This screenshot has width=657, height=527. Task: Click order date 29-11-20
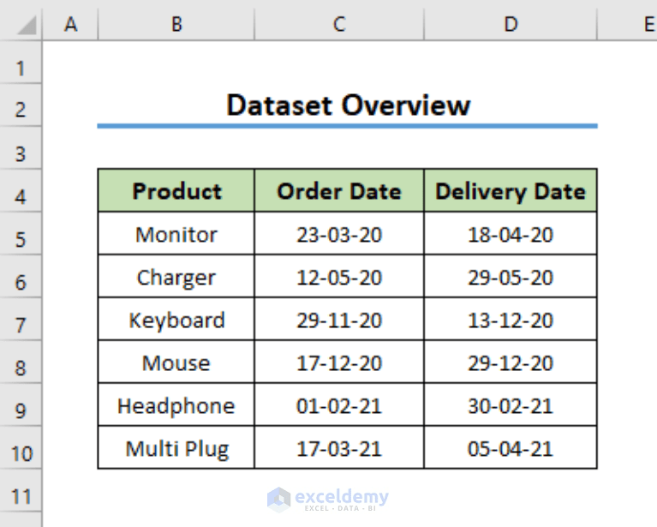(x=339, y=320)
